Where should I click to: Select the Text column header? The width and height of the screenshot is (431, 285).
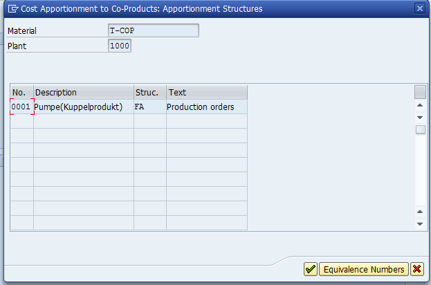[206, 93]
